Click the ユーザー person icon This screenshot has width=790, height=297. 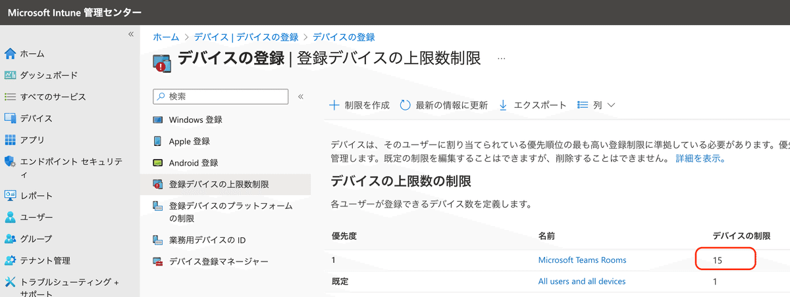click(10, 217)
